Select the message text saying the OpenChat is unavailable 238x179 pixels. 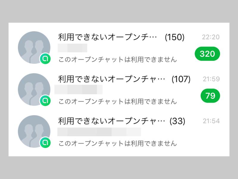[118, 60]
